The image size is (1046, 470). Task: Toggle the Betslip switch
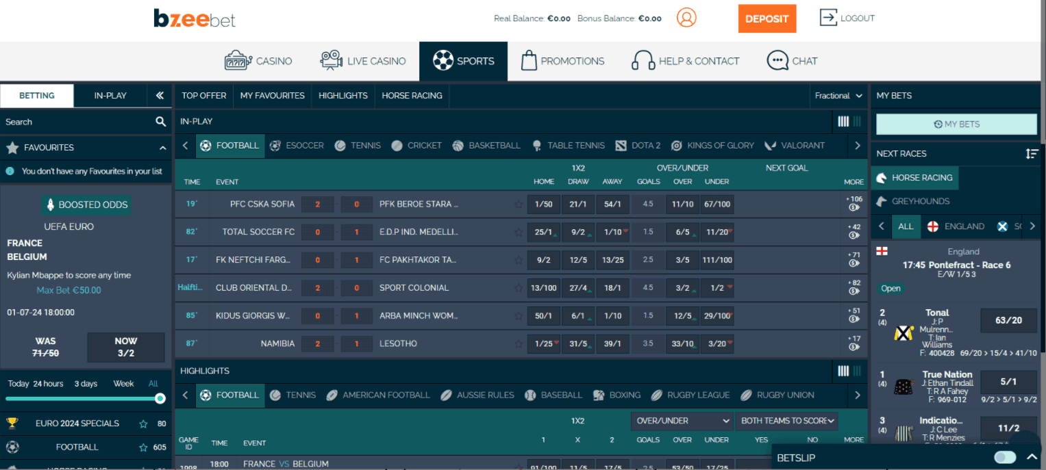(1005, 457)
